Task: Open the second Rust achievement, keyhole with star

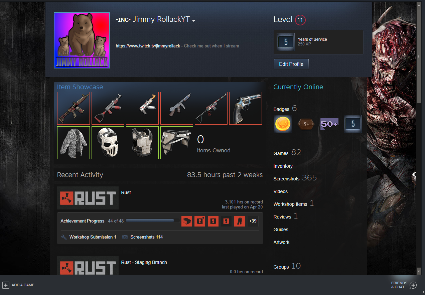Action: pos(200,221)
